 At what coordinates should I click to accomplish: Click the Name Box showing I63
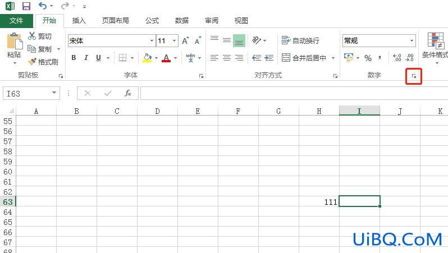[31, 93]
